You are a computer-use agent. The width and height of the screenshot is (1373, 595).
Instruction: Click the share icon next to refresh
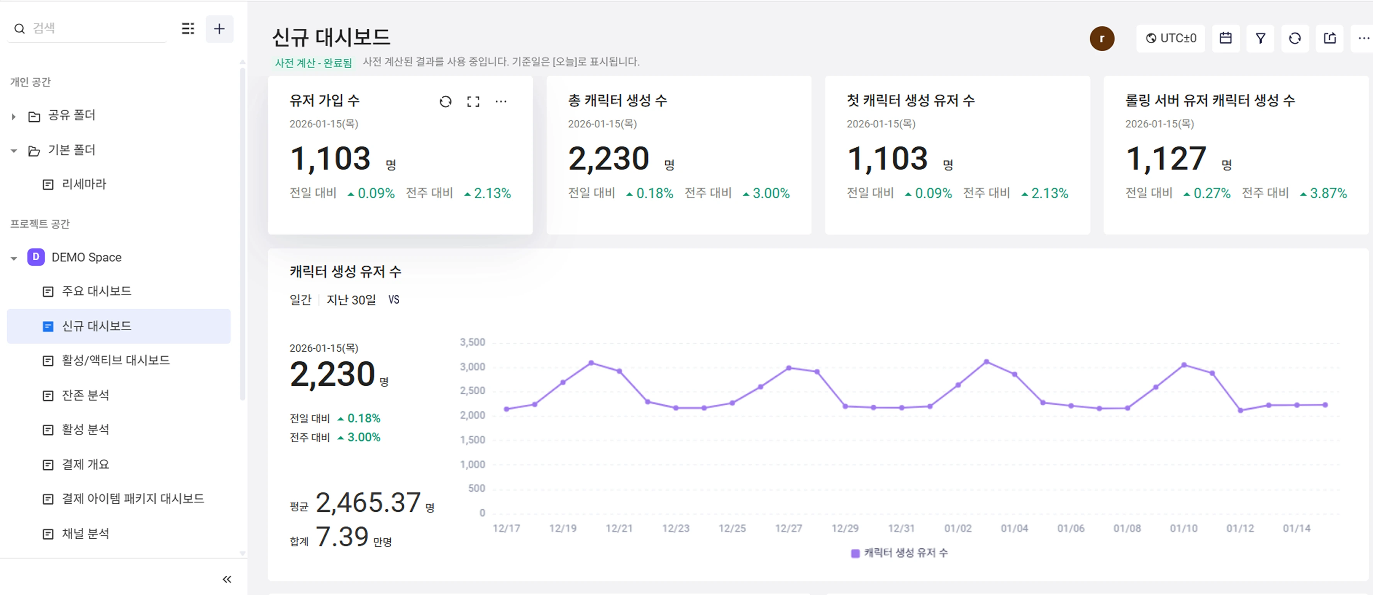click(x=1330, y=38)
